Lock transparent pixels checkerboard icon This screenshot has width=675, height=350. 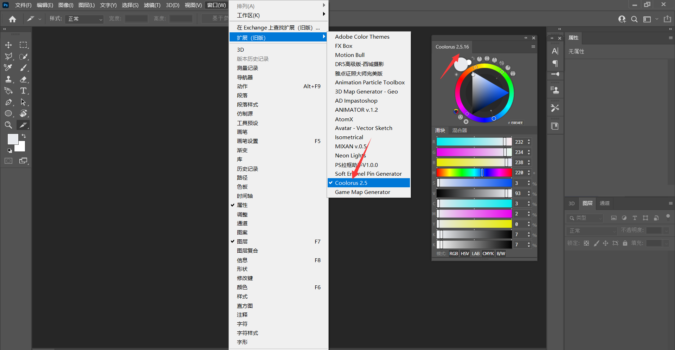coord(586,243)
